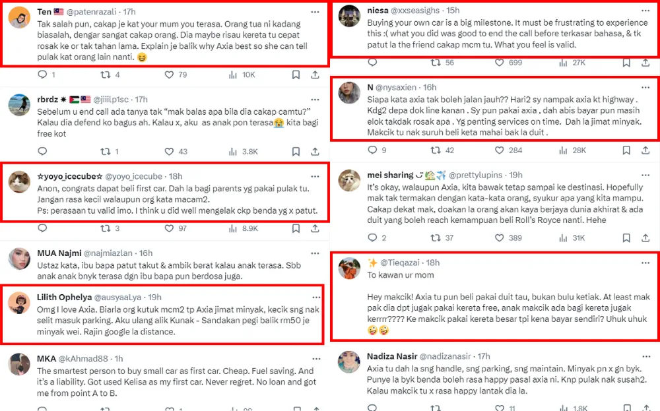Image resolution: width=660 pixels, height=411 pixels.
Task: Like mei sharing's tweet
Action: 498,238
